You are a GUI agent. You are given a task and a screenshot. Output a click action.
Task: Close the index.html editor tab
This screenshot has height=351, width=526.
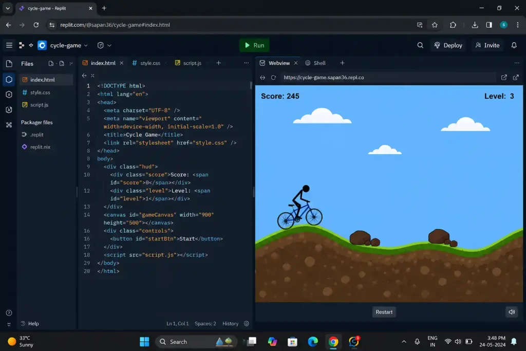click(x=121, y=63)
